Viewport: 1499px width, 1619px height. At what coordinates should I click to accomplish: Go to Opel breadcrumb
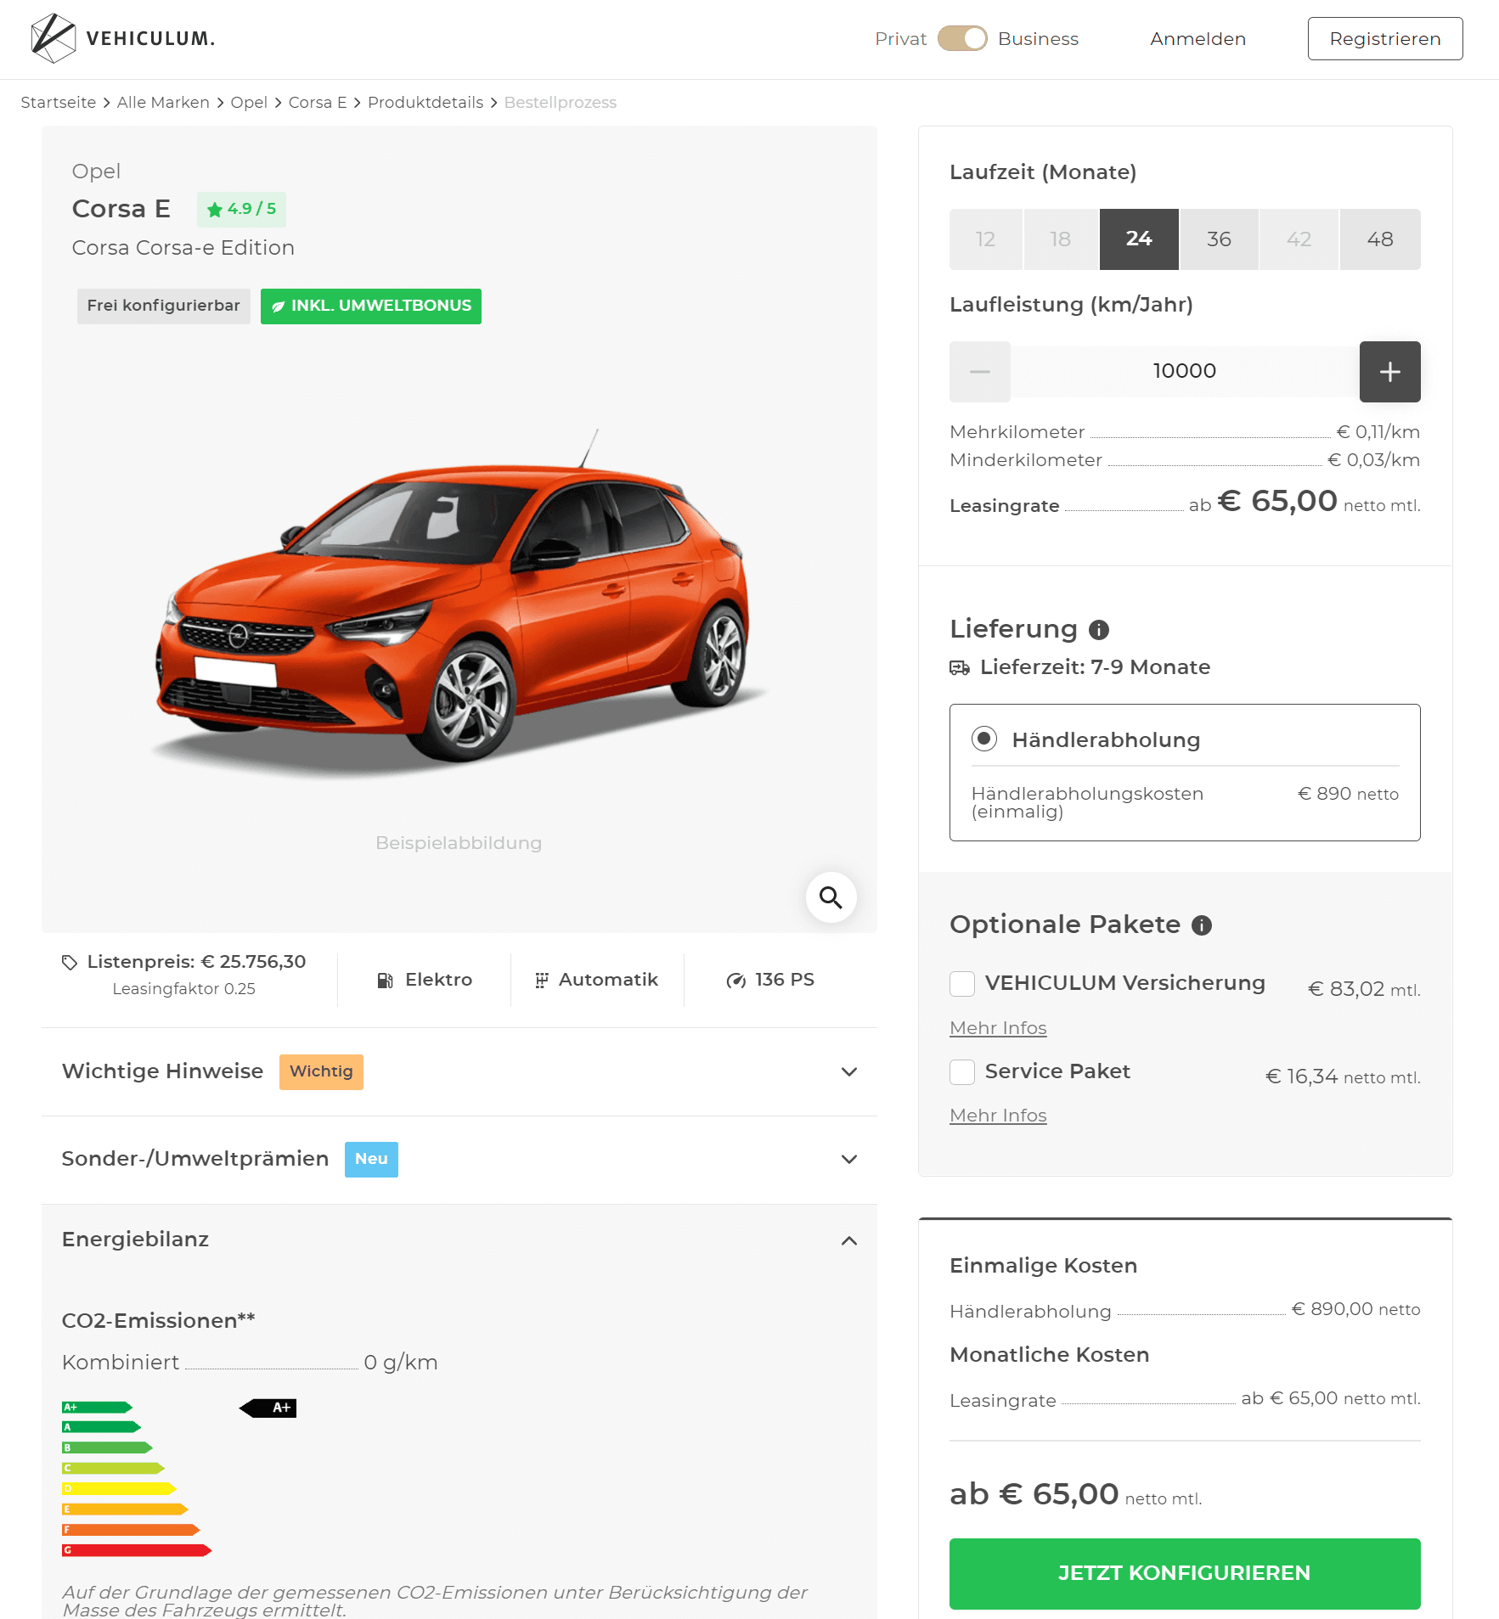pos(249,103)
